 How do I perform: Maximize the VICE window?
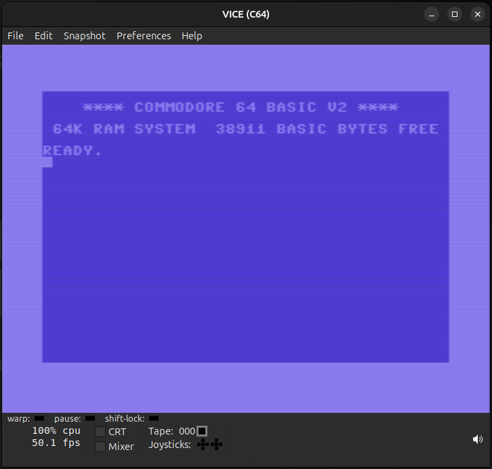point(455,14)
